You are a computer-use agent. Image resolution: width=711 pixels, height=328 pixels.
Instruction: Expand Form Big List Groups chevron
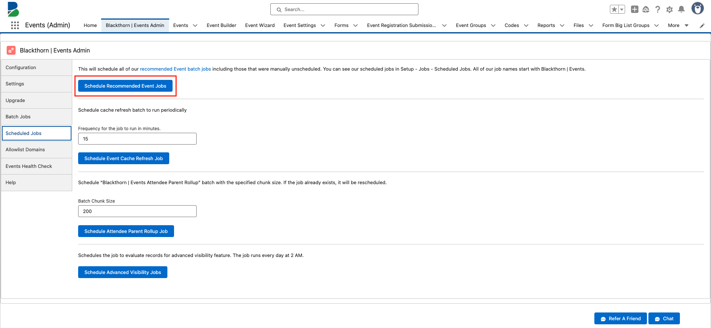tap(657, 26)
